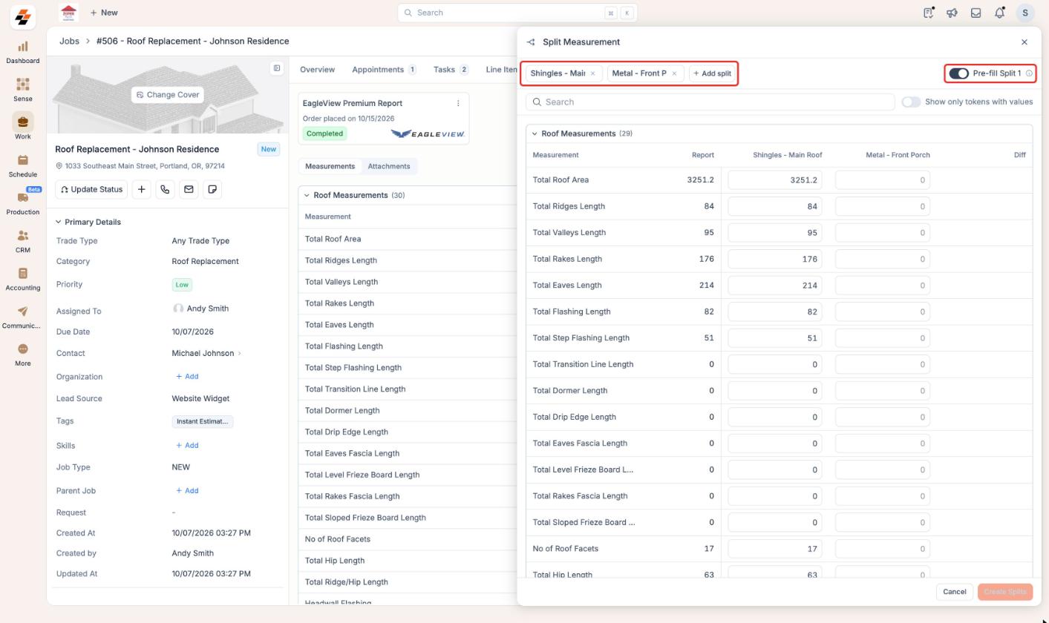Close the Split Measurement panel
The image size is (1049, 623).
pos(1025,42)
